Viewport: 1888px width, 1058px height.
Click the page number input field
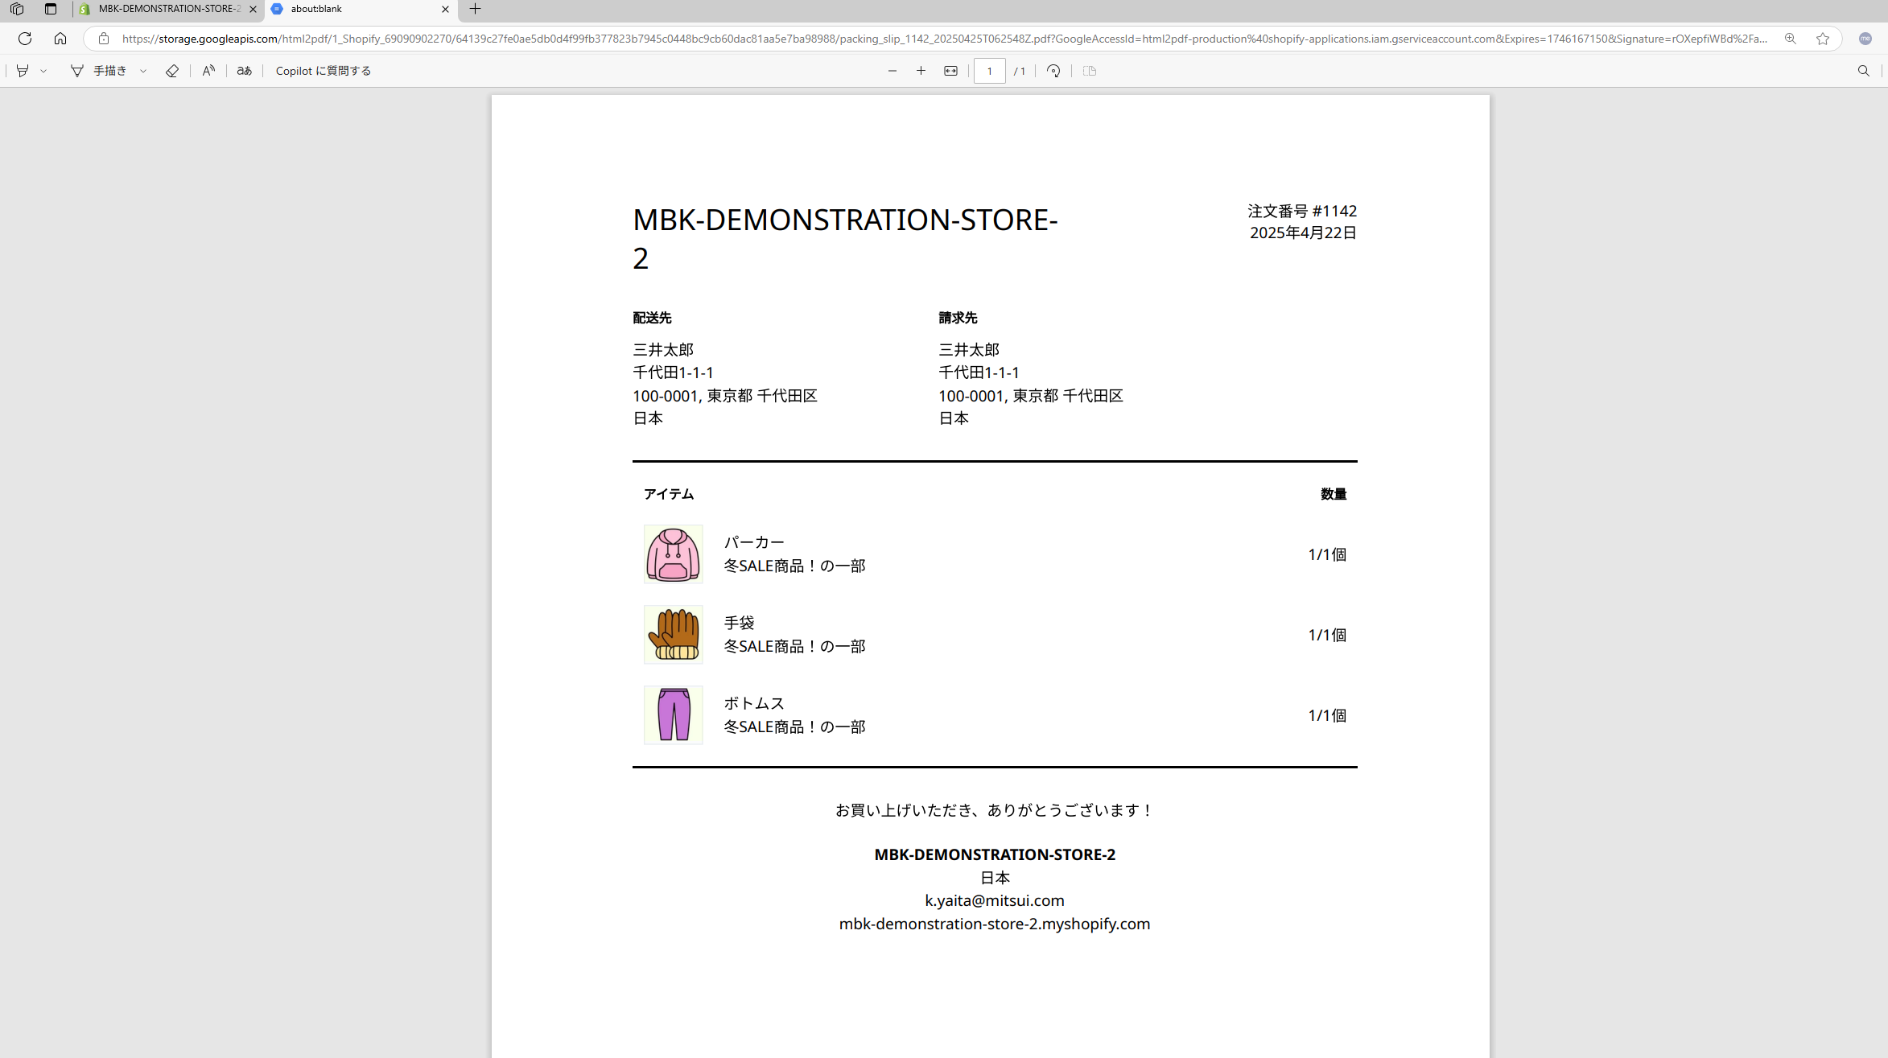989,71
